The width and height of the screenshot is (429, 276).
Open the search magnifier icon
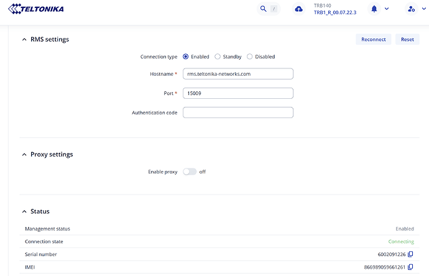[x=263, y=9]
